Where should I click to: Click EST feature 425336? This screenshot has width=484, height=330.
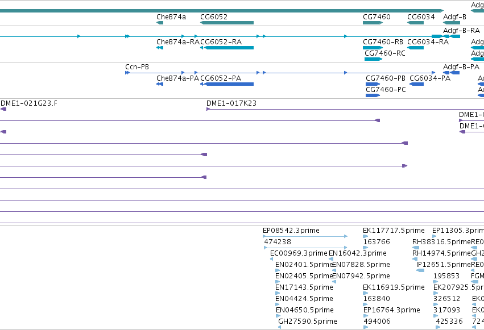(438, 327)
